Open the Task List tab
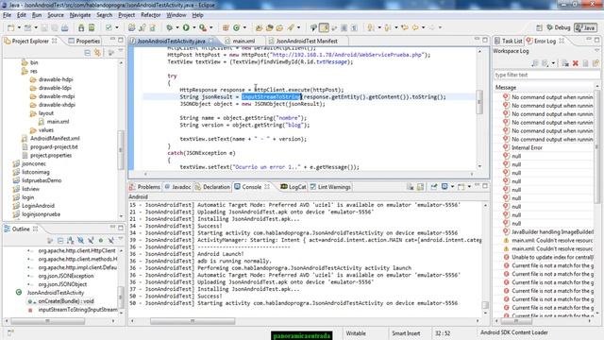604x340 pixels. [508, 41]
